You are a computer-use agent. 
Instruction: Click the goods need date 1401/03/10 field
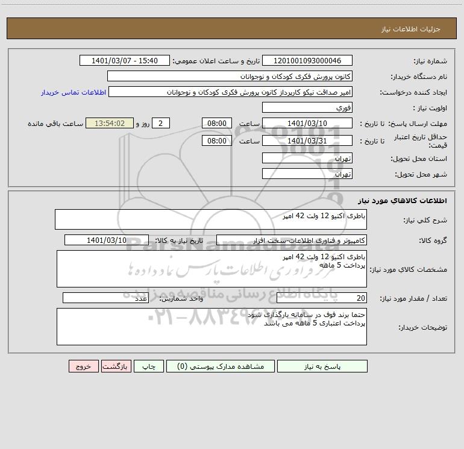[x=107, y=240]
